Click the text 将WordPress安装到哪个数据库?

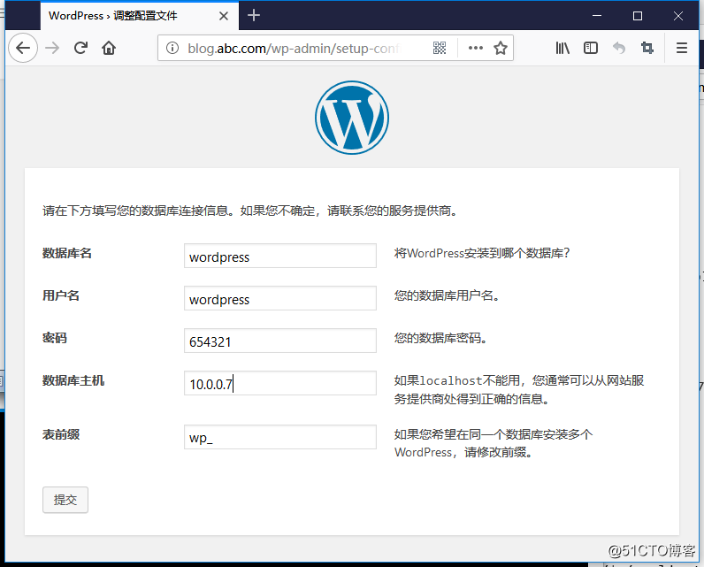coord(482,253)
